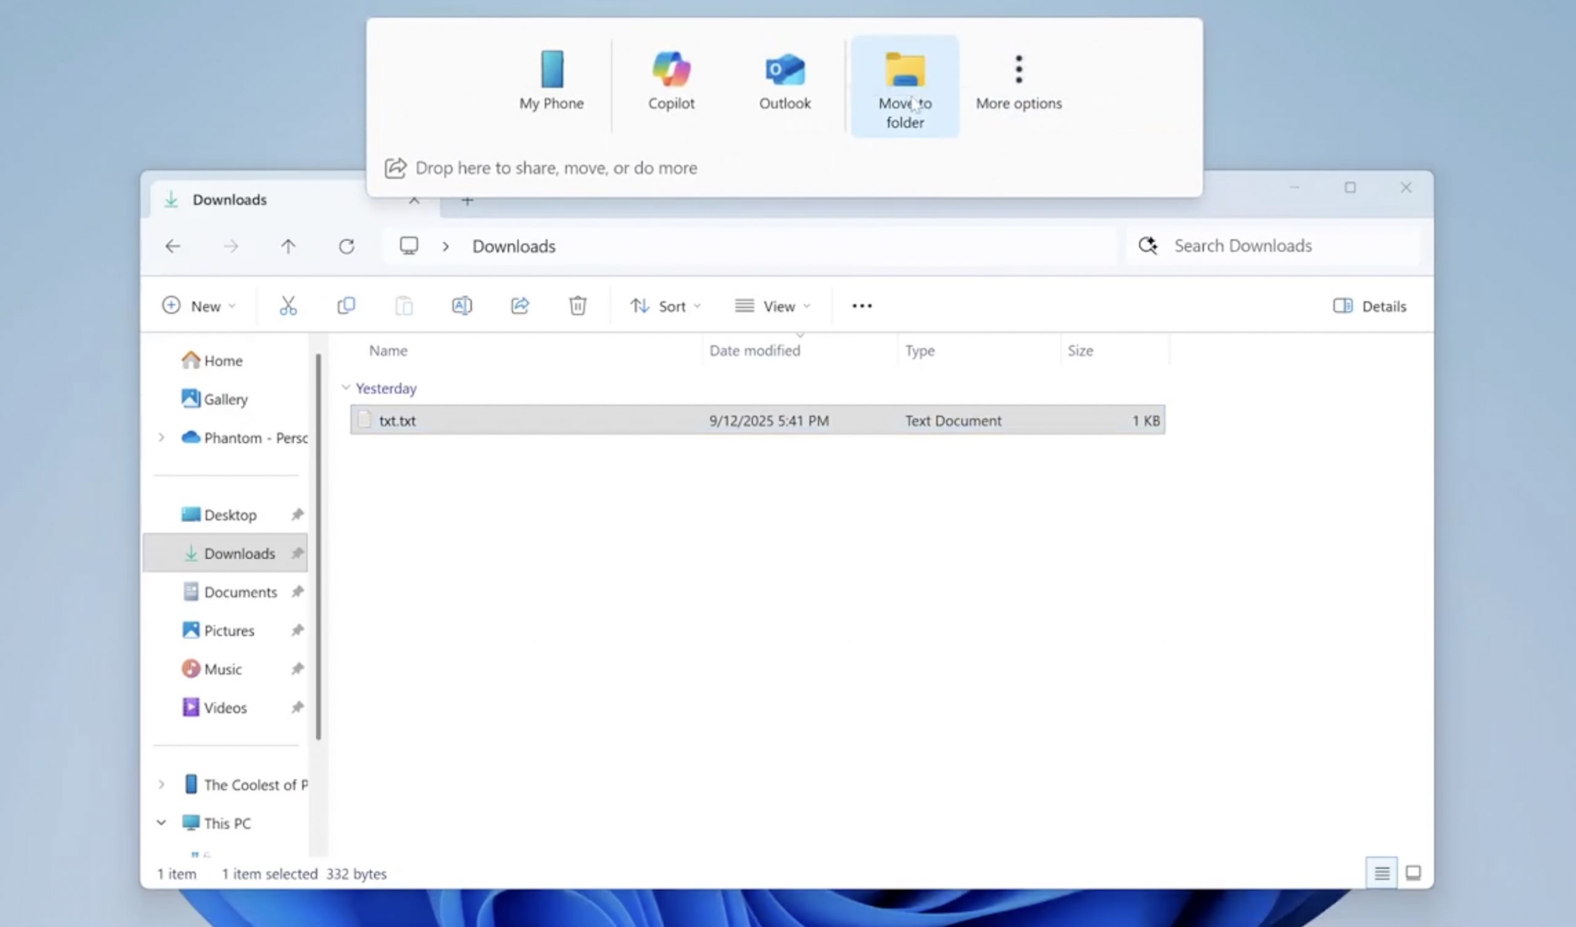Click the navigation pane scrollbar
The width and height of the screenshot is (1576, 927).
point(318,546)
